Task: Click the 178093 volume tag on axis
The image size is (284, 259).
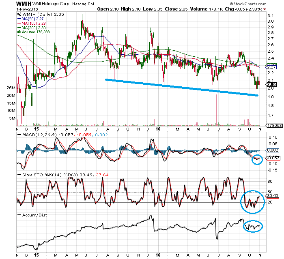Action: (274, 125)
